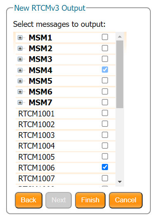Click the scrollbar up arrow

pyautogui.click(x=120, y=37)
